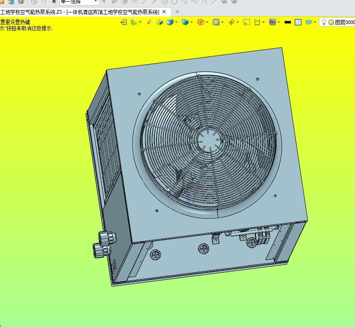Open a new tab with plus button
The height and width of the screenshot is (327, 355).
177,12
